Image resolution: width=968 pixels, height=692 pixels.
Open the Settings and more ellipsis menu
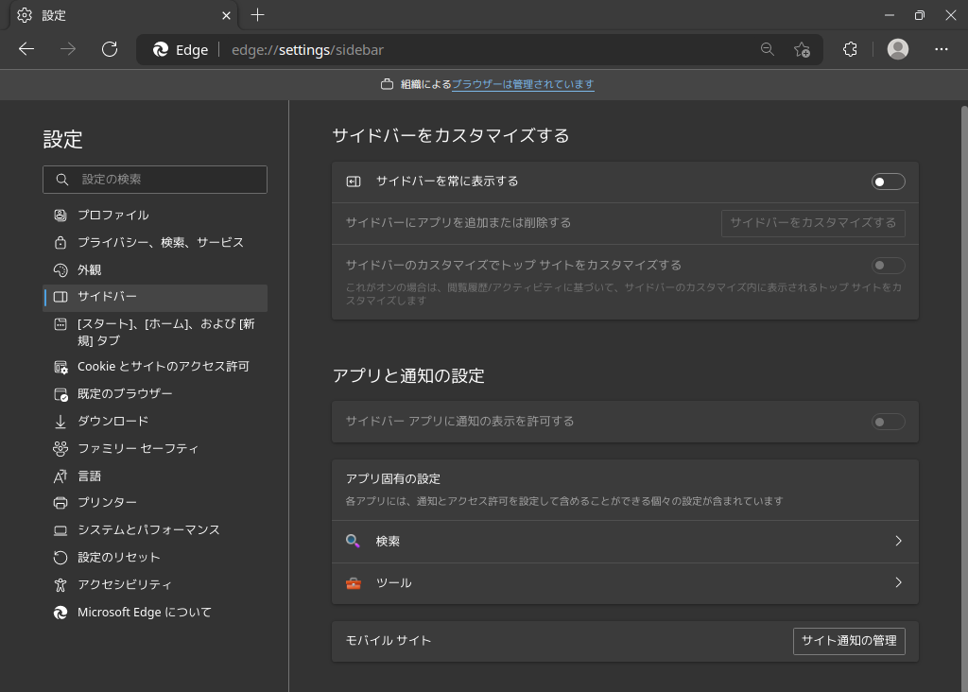tap(942, 49)
